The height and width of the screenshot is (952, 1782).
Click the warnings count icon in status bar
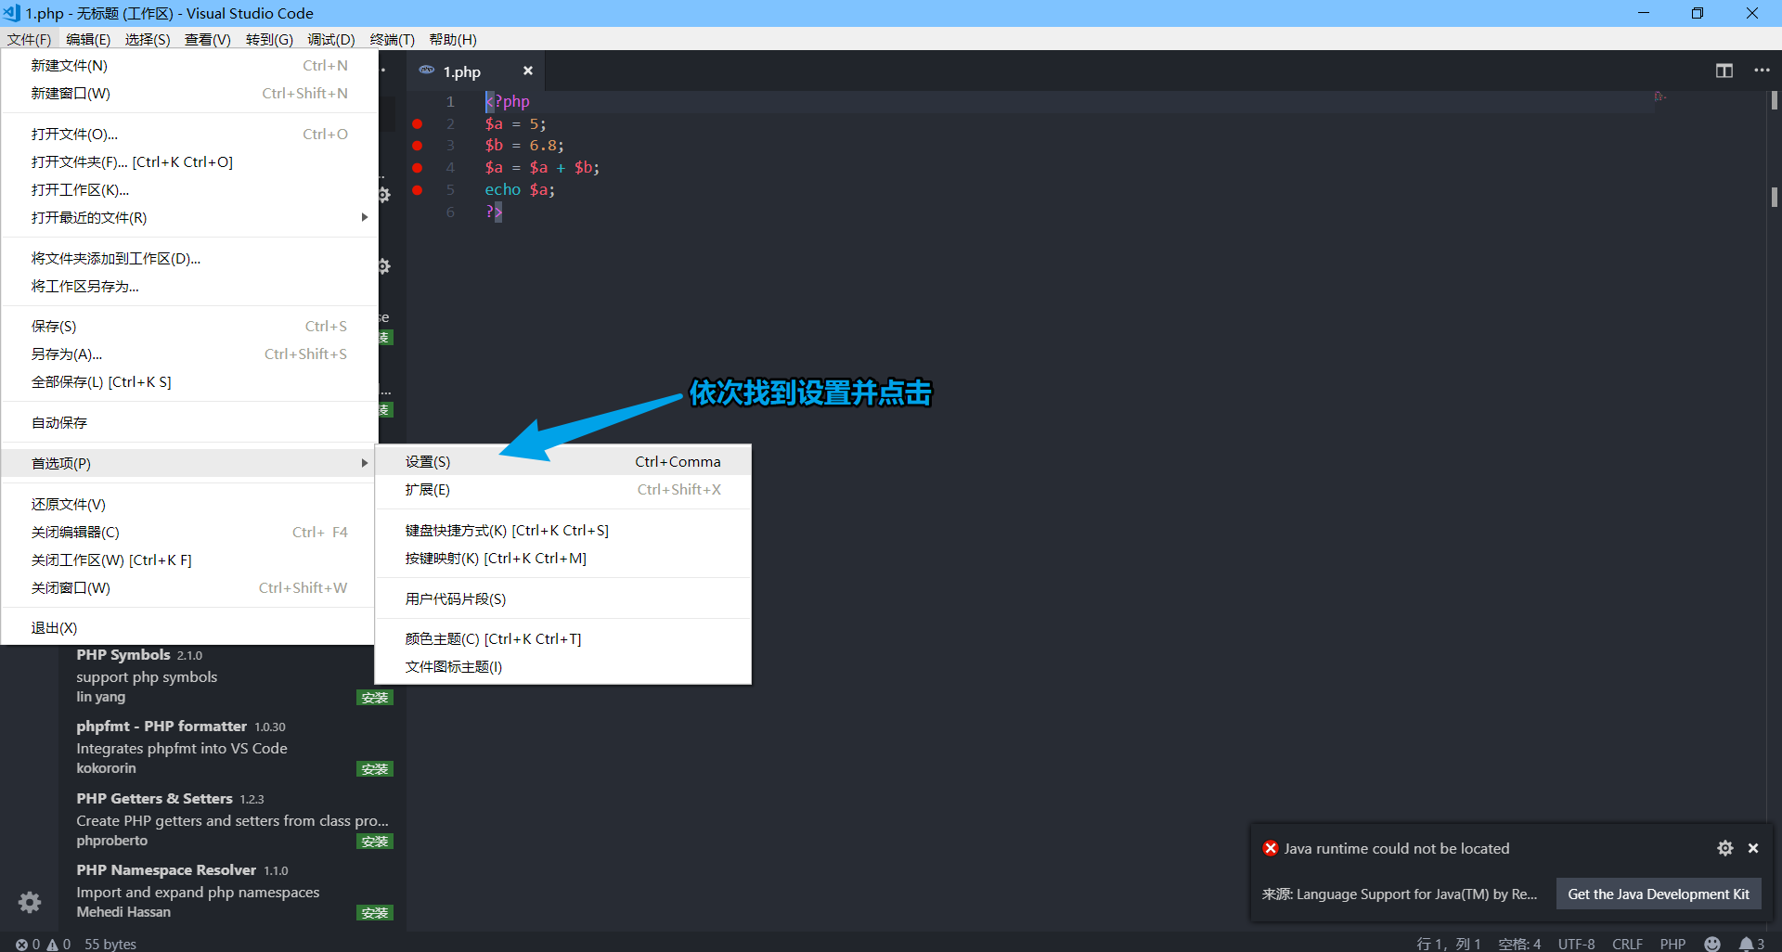pos(53,945)
